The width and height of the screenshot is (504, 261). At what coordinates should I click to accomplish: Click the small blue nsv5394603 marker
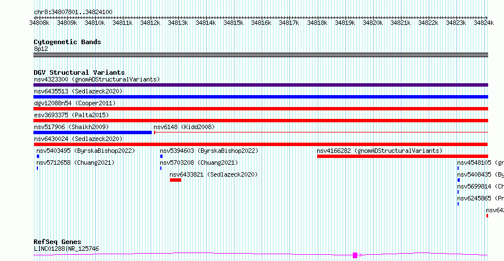[x=161, y=156]
